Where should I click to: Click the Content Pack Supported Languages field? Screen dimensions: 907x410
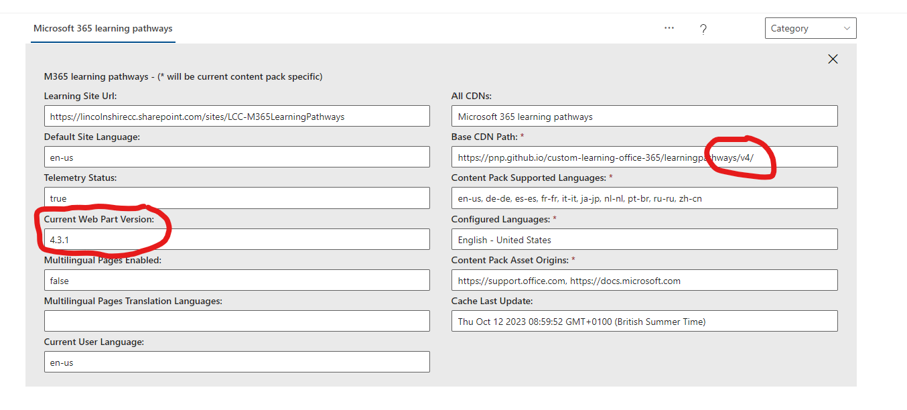643,198
